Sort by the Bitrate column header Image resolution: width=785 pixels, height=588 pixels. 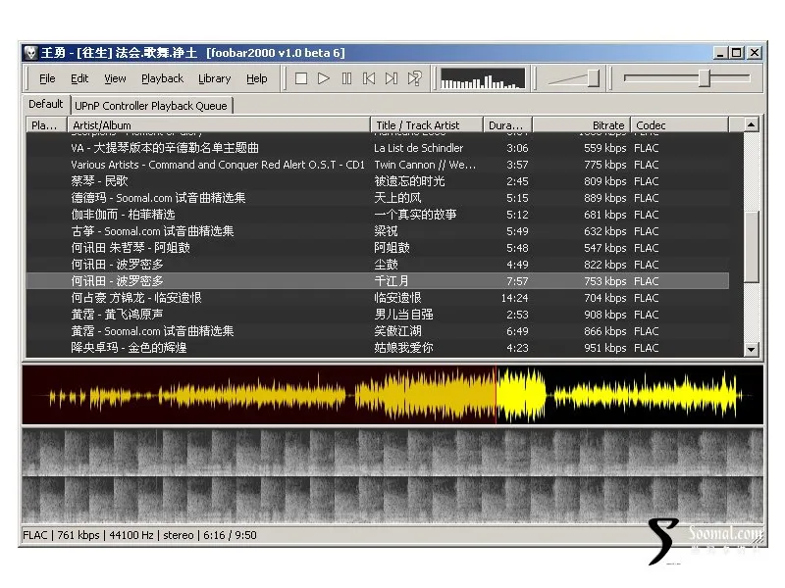click(581, 125)
